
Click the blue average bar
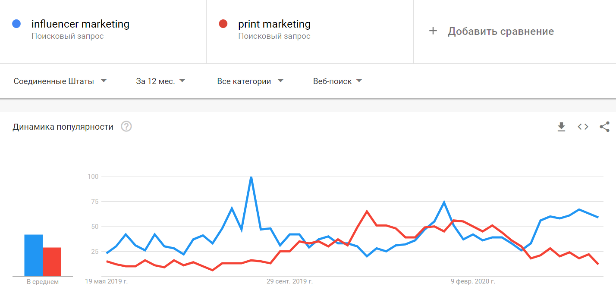click(x=33, y=255)
